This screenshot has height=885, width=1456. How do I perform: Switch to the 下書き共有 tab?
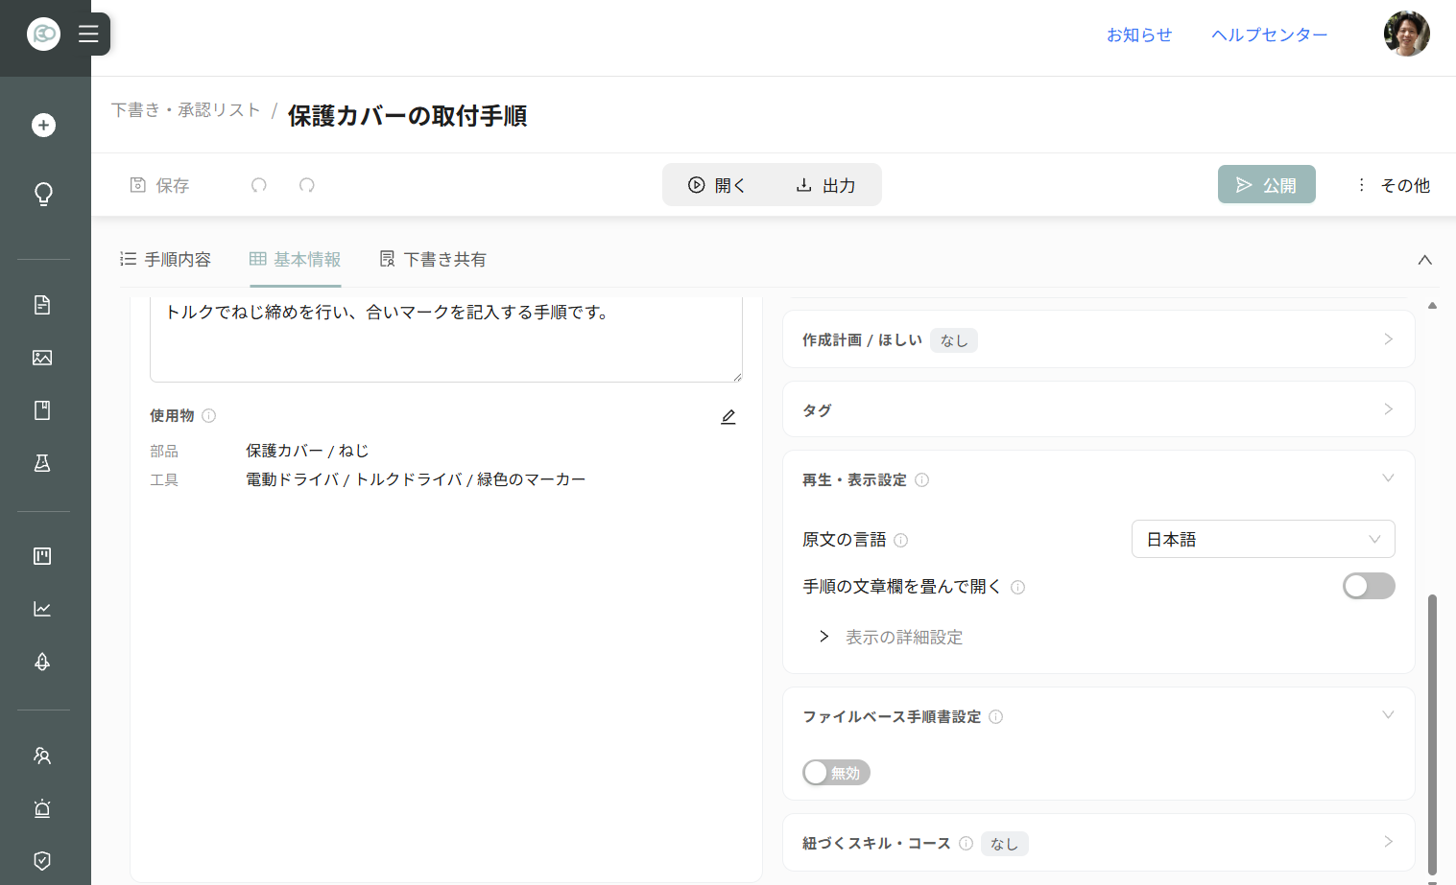point(433,259)
